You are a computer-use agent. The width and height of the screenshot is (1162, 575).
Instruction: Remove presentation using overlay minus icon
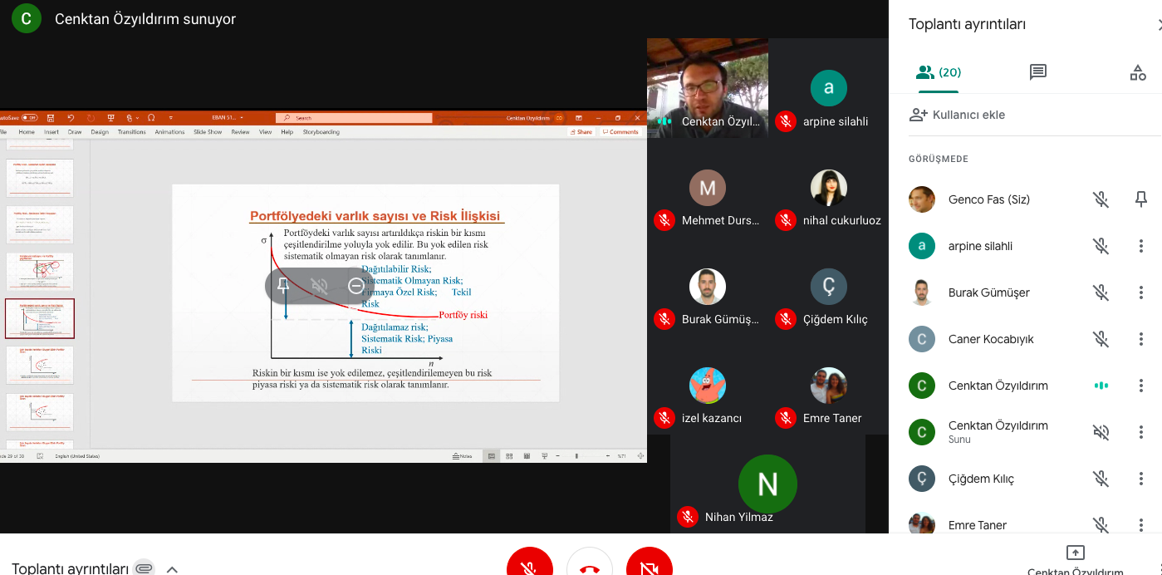click(355, 286)
